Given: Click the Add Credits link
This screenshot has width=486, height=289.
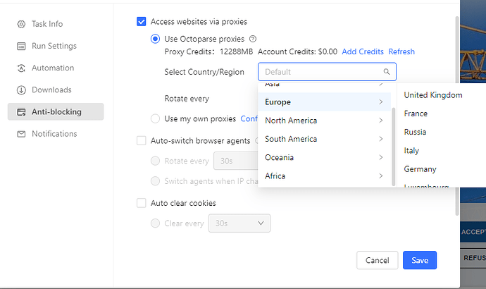Looking at the screenshot, I should point(363,51).
